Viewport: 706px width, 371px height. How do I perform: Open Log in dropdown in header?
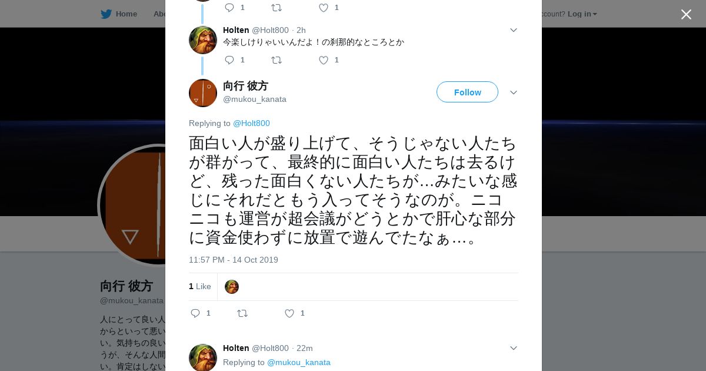click(582, 14)
